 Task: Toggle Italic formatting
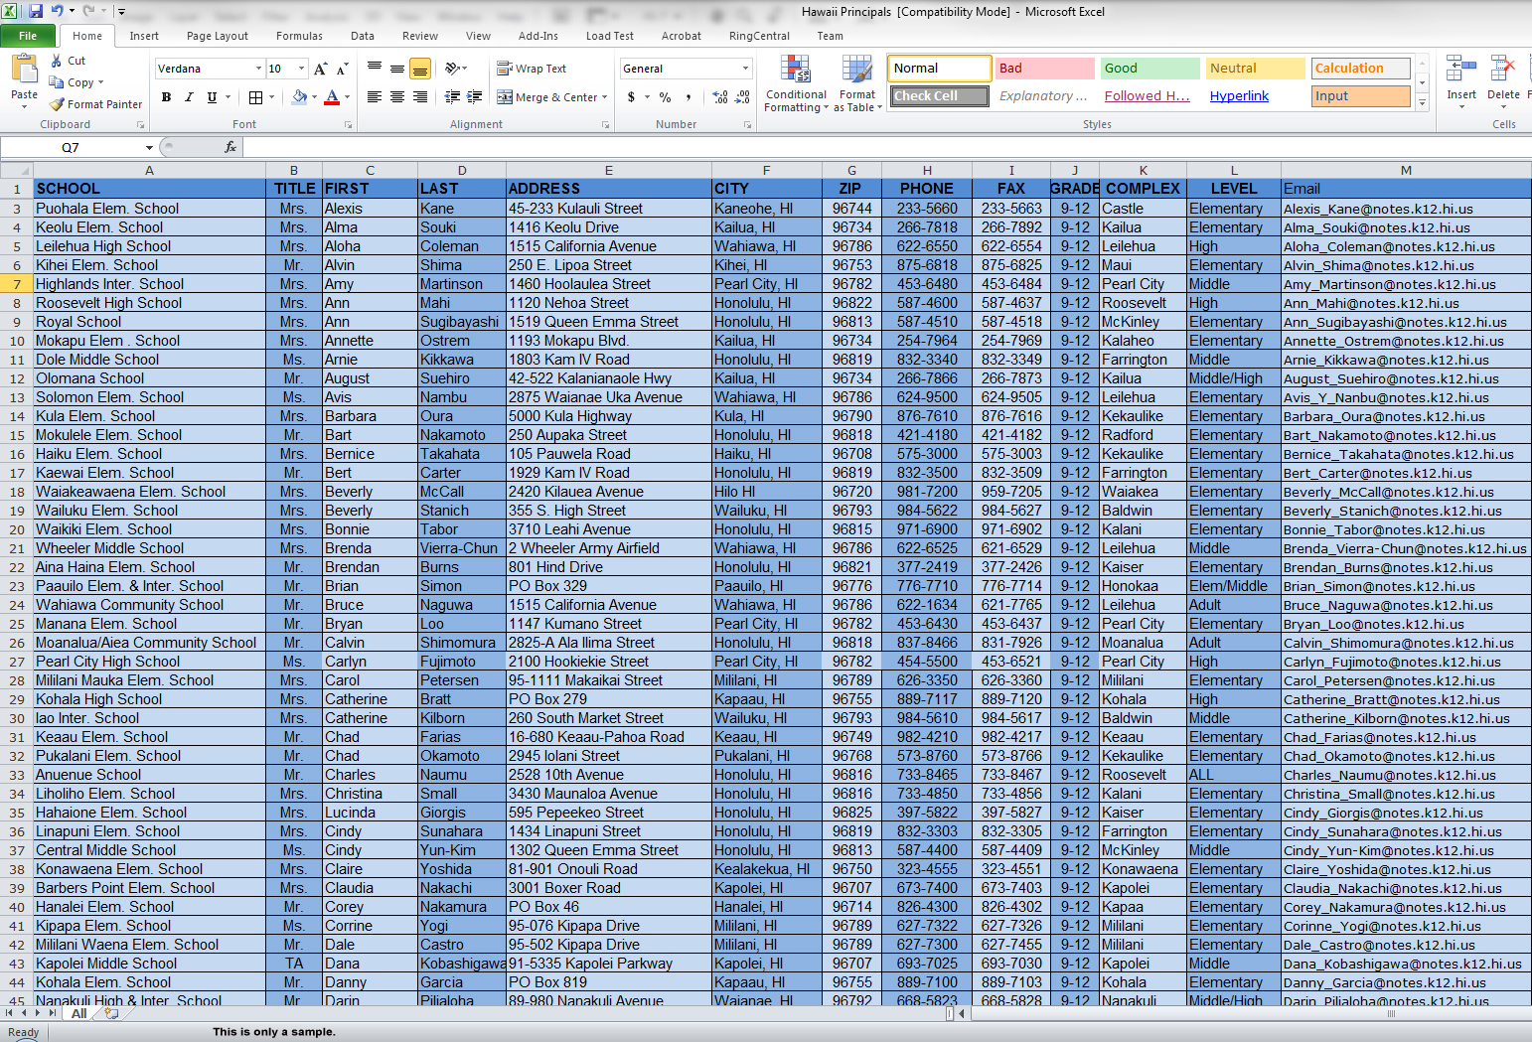(x=189, y=97)
